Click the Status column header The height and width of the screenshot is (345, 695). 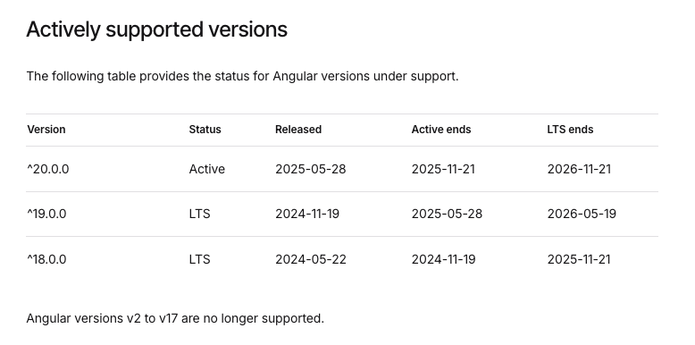pyautogui.click(x=205, y=130)
